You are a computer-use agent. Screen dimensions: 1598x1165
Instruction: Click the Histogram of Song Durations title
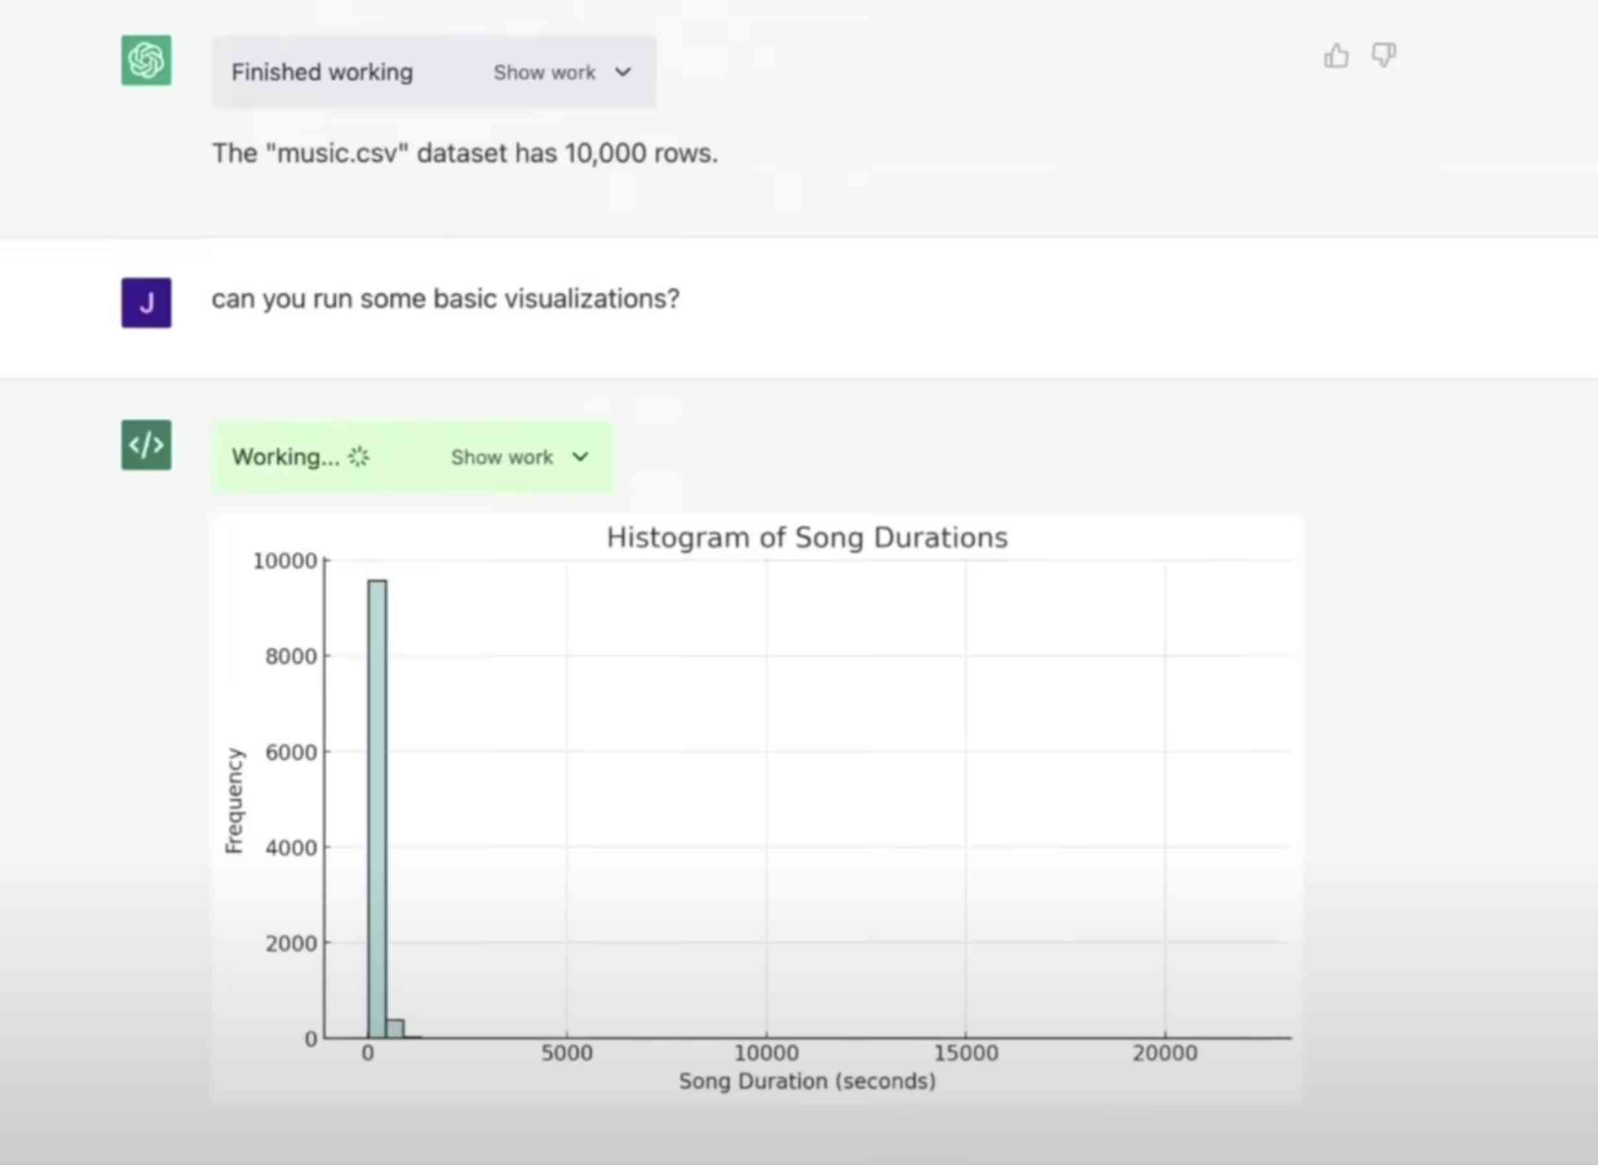tap(807, 537)
